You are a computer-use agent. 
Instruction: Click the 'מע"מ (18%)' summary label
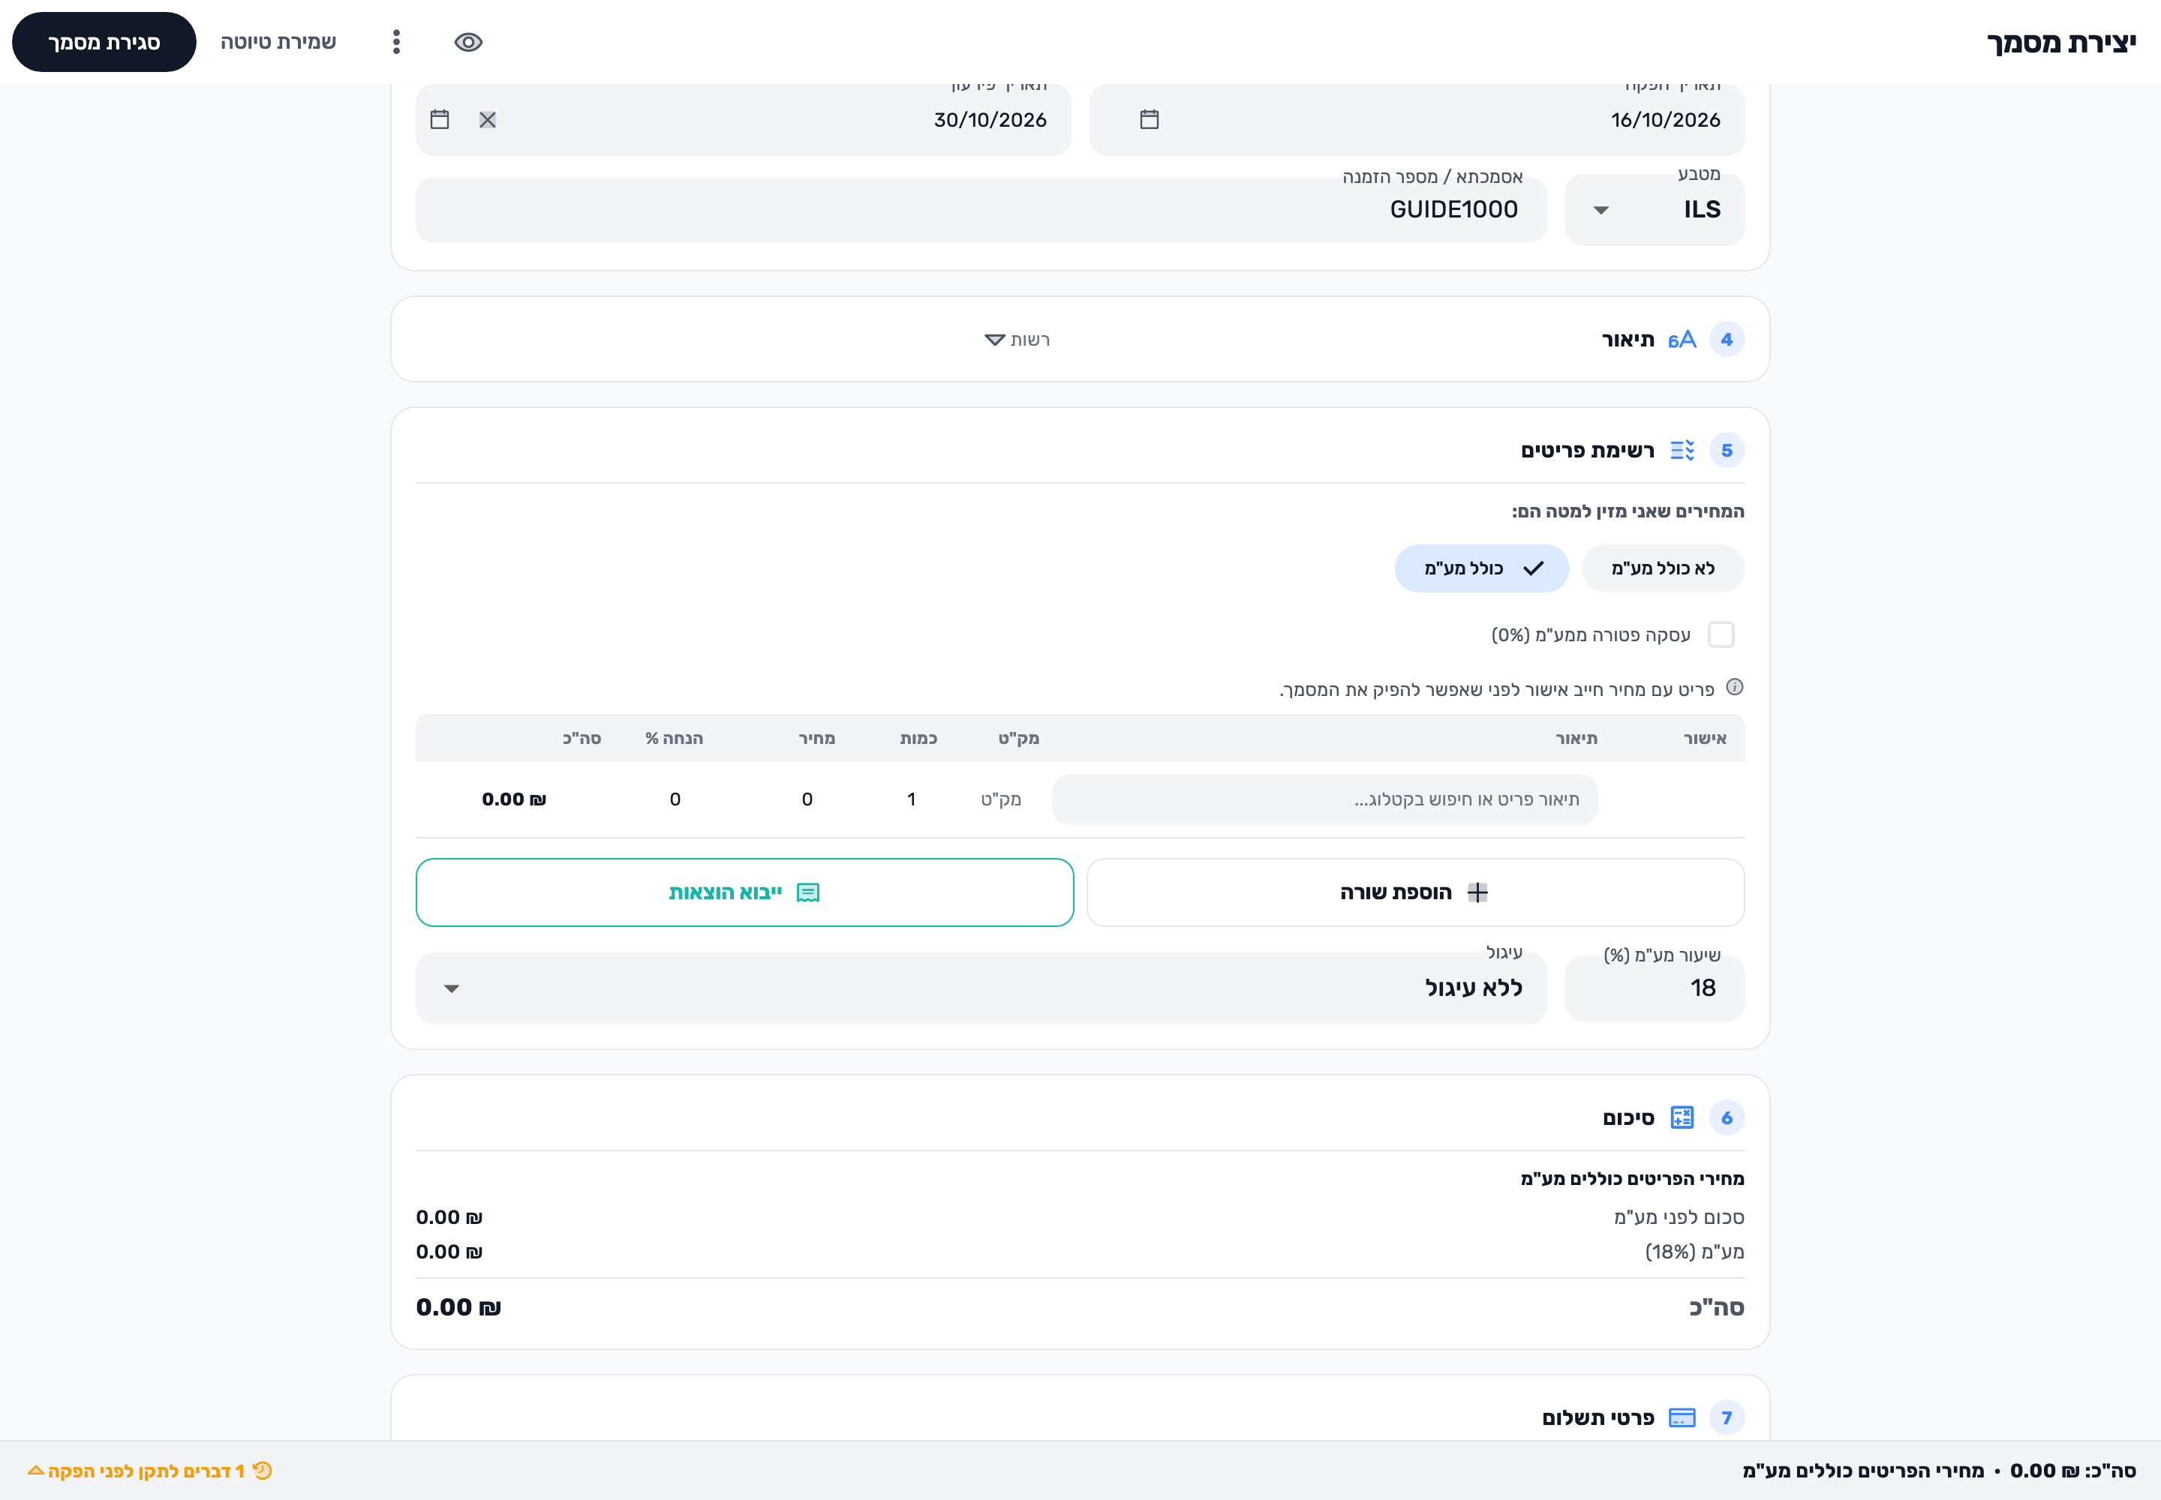coord(1694,1251)
